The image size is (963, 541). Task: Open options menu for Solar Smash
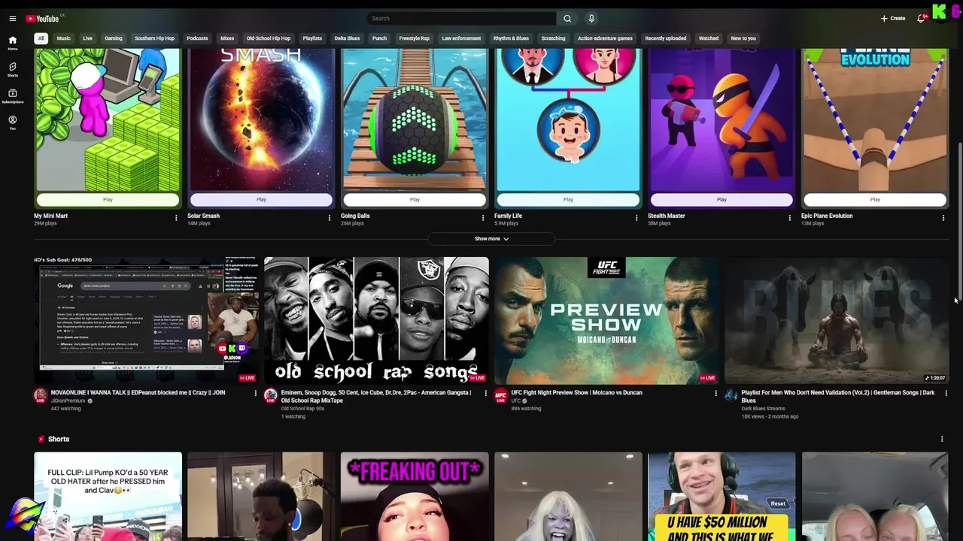(330, 218)
